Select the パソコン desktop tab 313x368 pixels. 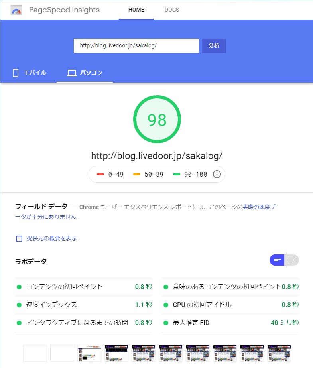click(85, 73)
